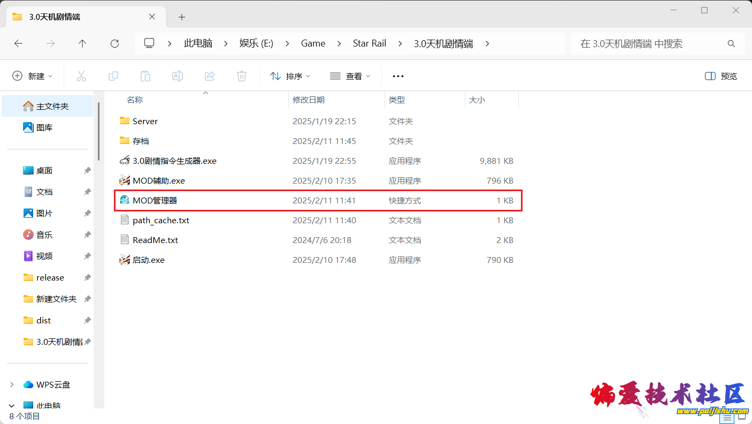The width and height of the screenshot is (752, 424).
Task: Open a new tab with plus button
Action: (182, 17)
